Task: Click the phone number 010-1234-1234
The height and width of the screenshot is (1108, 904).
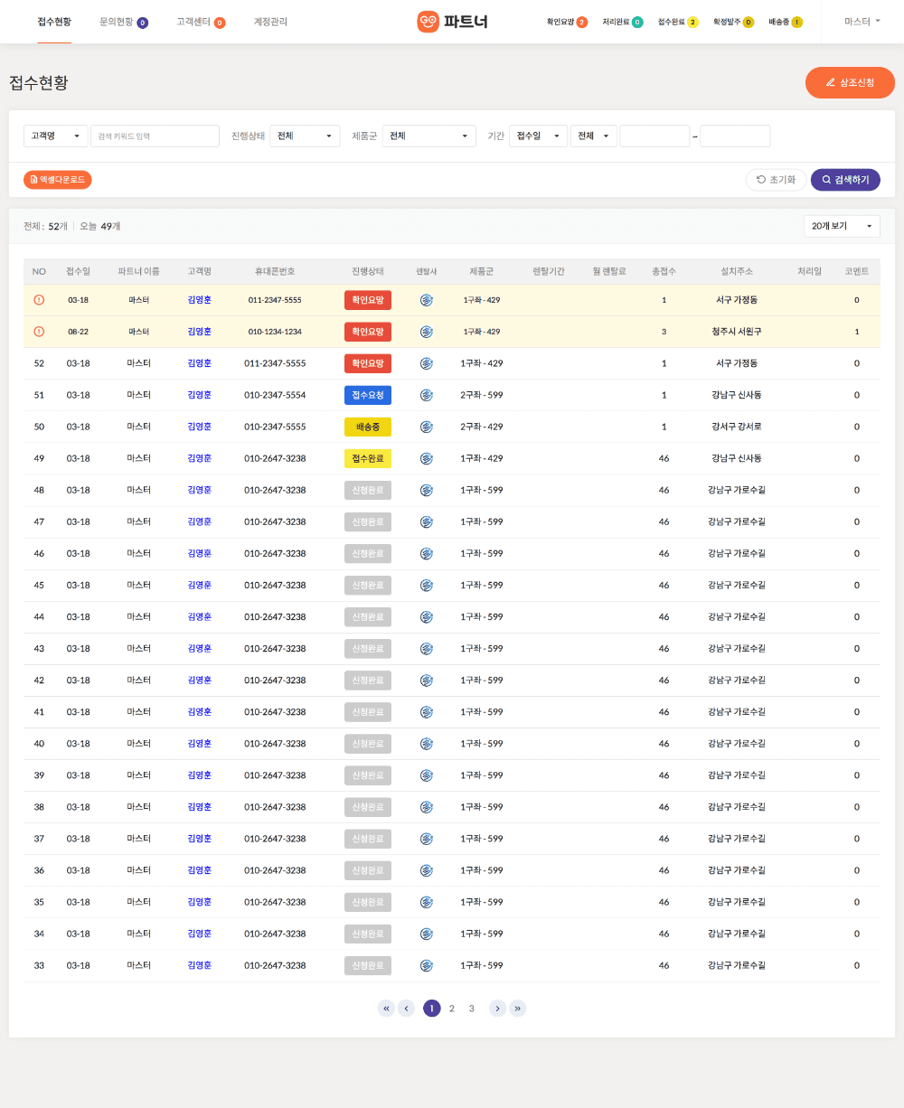Action: coord(275,332)
